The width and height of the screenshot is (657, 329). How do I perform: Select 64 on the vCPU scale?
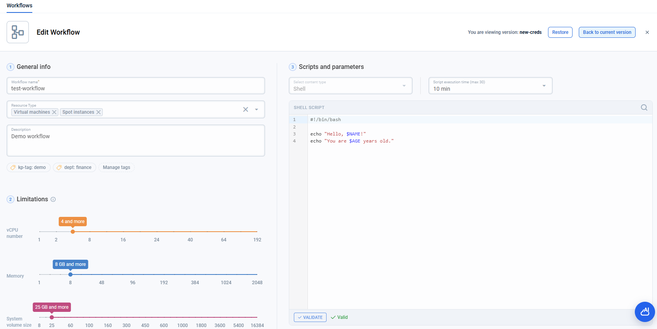coord(224,240)
